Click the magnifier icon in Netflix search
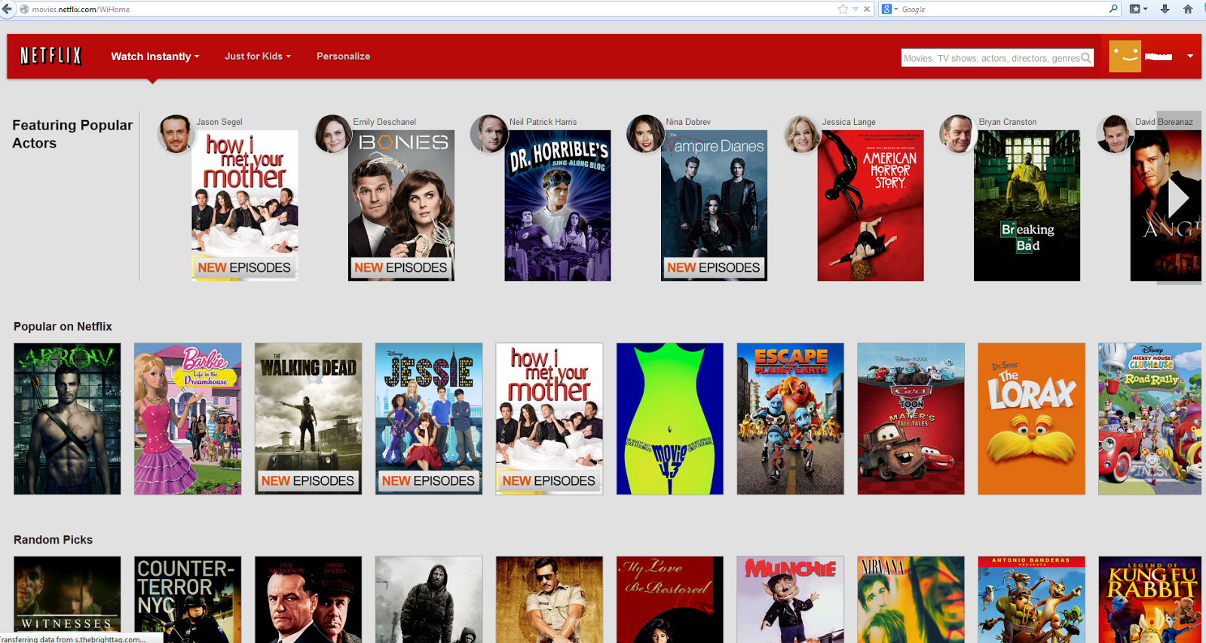 [x=1086, y=58]
